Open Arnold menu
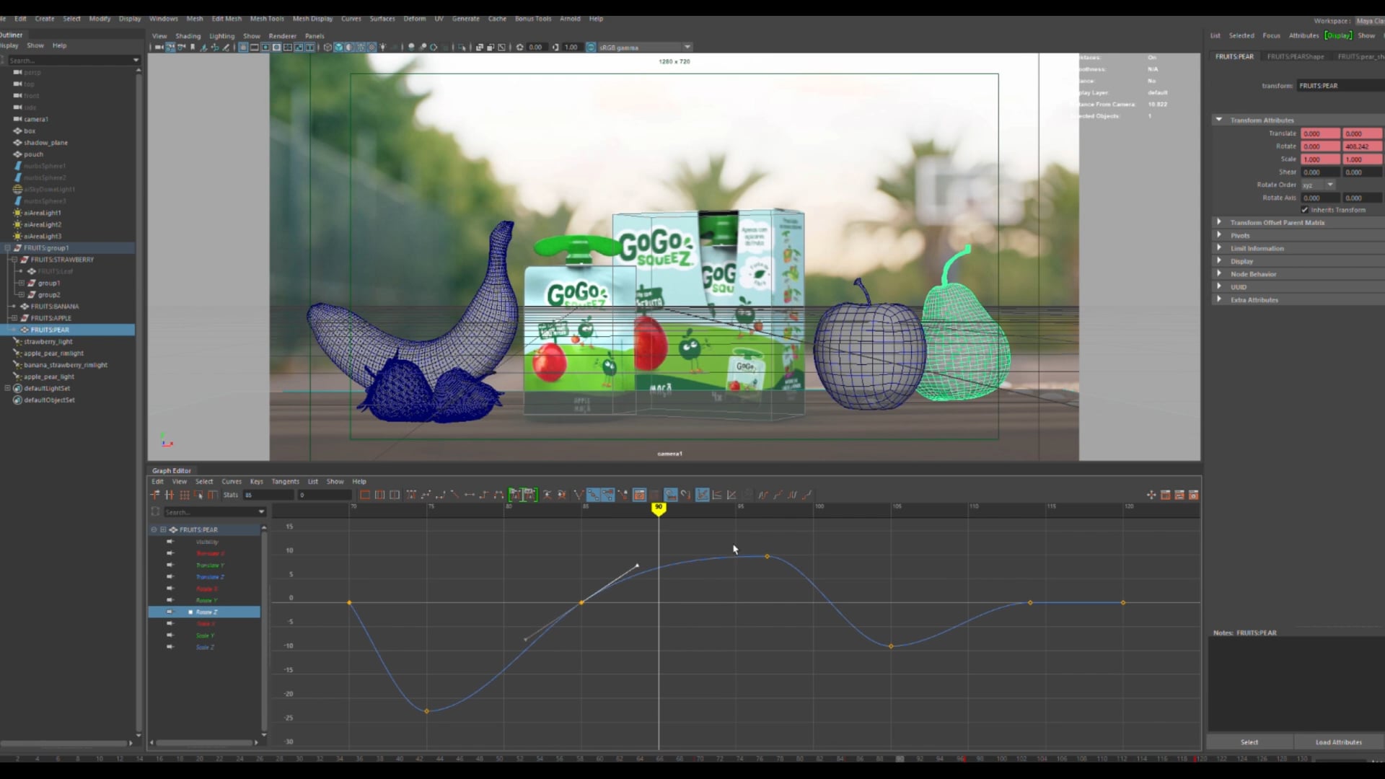Image resolution: width=1385 pixels, height=779 pixels. tap(570, 19)
